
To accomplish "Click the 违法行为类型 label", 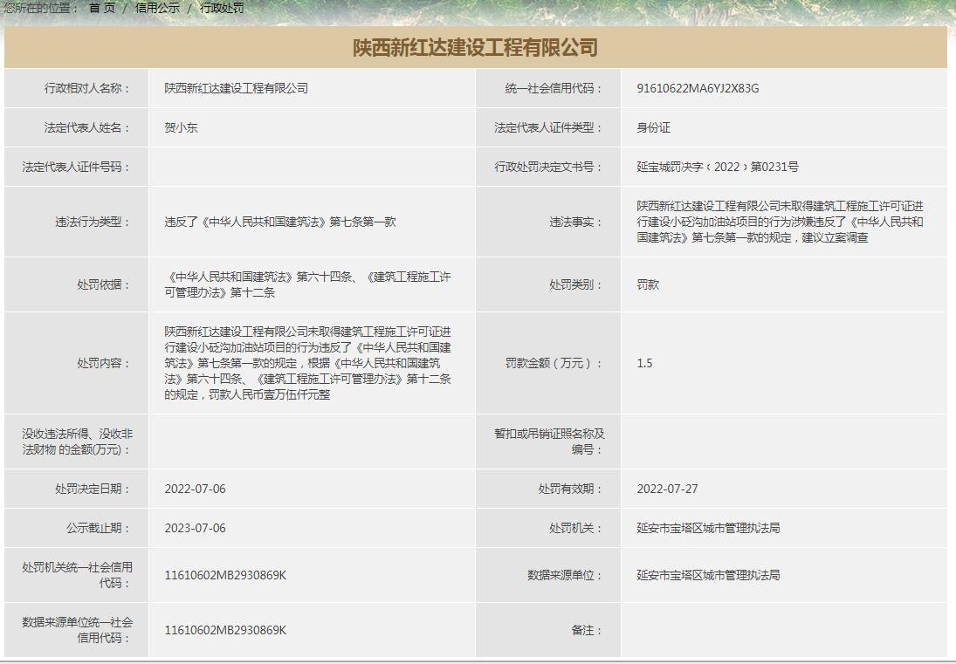I will [x=93, y=222].
